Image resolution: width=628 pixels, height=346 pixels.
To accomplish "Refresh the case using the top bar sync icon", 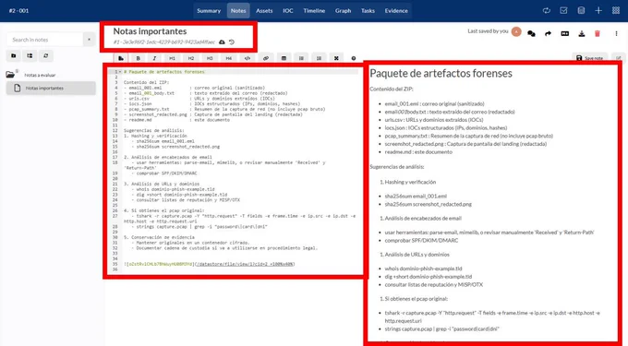I will pyautogui.click(x=547, y=11).
